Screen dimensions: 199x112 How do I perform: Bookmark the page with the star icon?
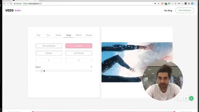pyautogui.click(x=158, y=3)
